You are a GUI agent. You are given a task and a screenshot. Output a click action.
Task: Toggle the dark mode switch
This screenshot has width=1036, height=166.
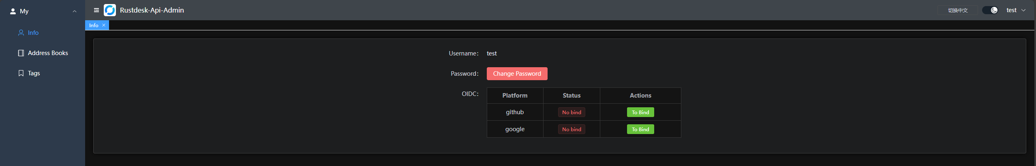tap(990, 10)
